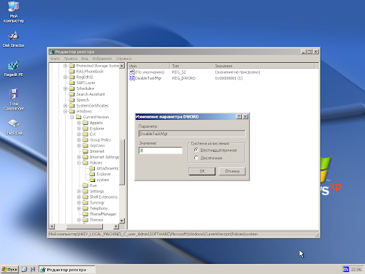The height and width of the screenshot is (274, 365).
Task: Open the Help menu in registry editor
Action: [x=123, y=58]
